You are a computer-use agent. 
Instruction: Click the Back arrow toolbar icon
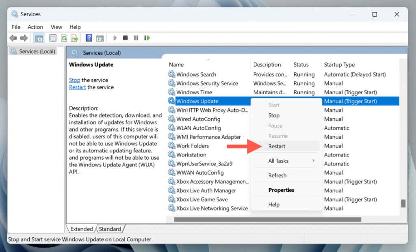coord(13,38)
